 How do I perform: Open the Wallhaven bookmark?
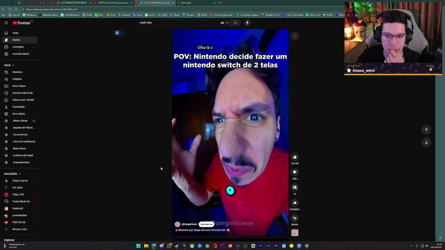coord(29,15)
